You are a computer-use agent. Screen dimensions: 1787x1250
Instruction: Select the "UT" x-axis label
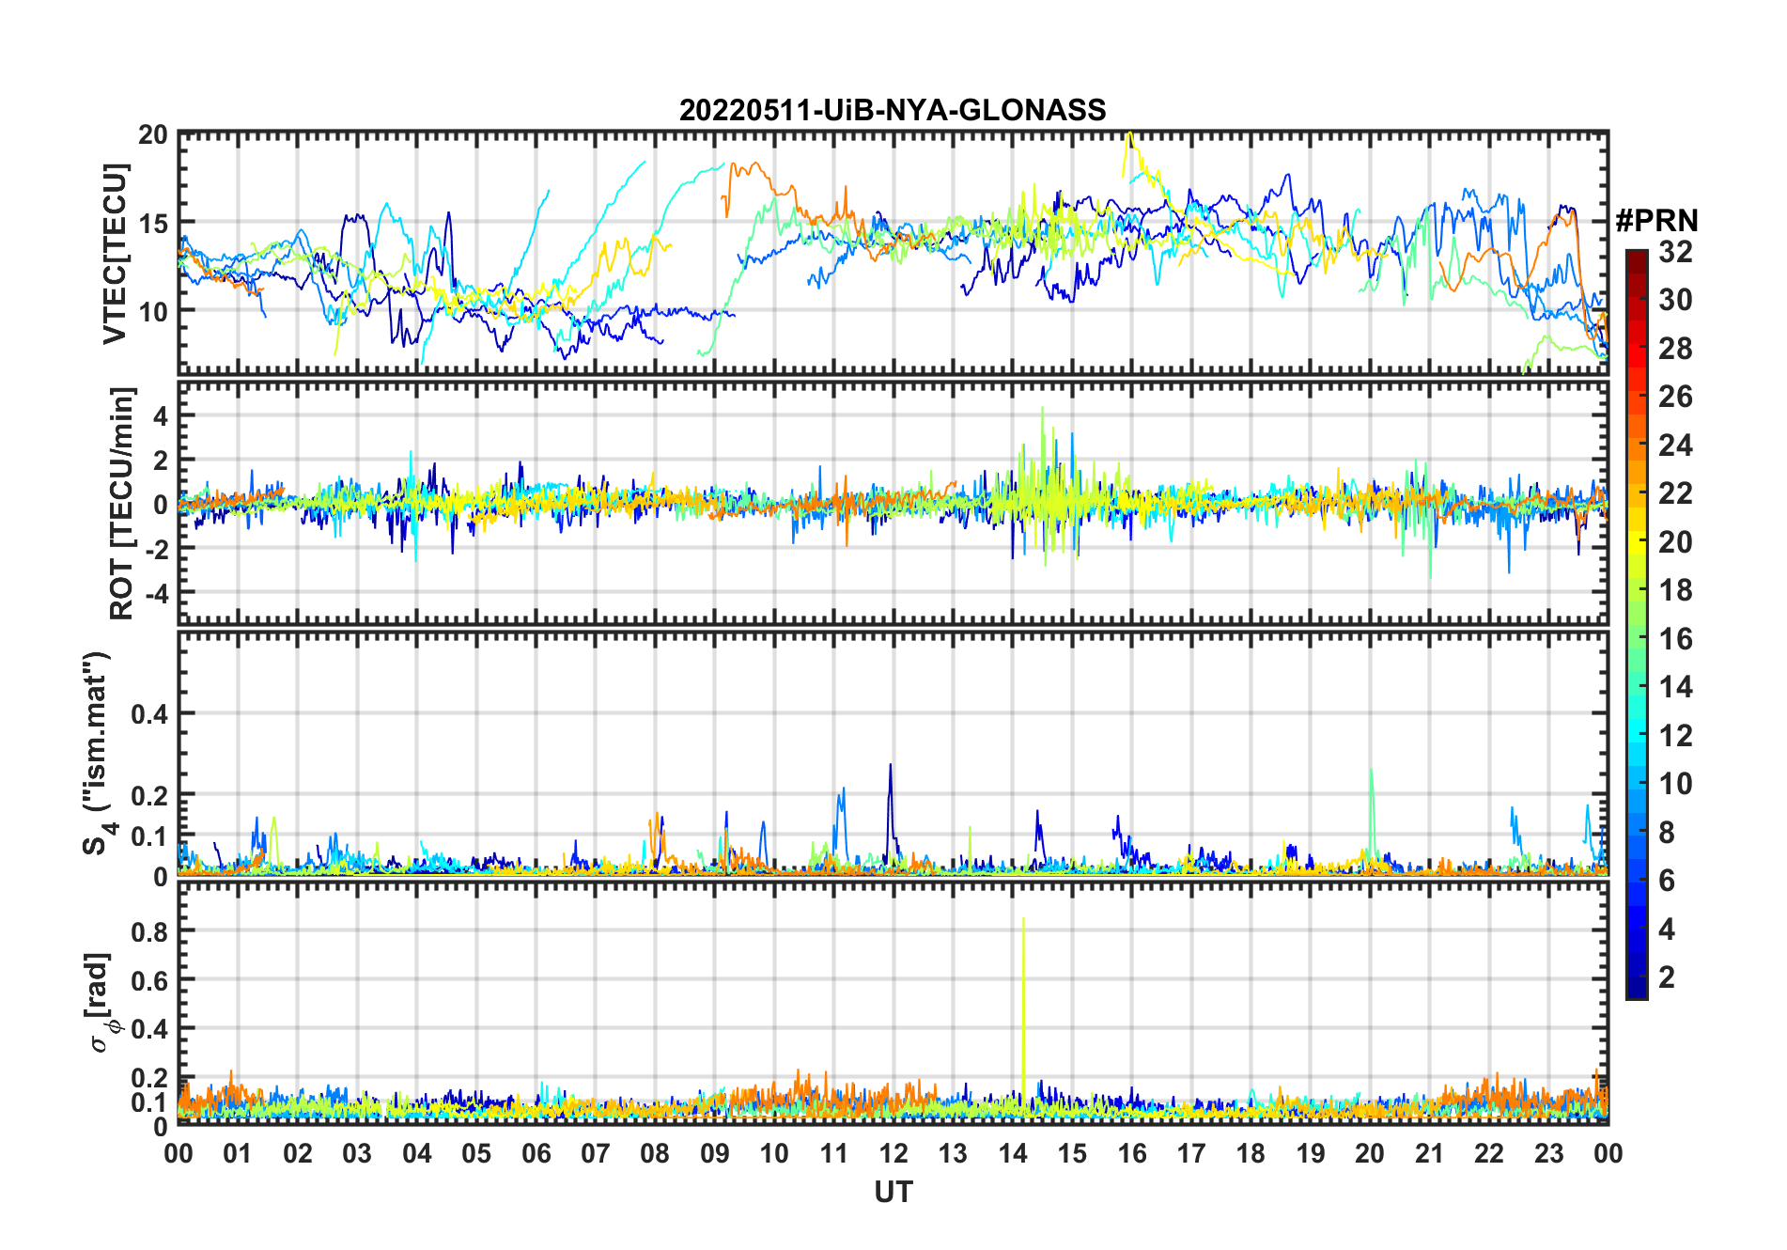point(893,1192)
